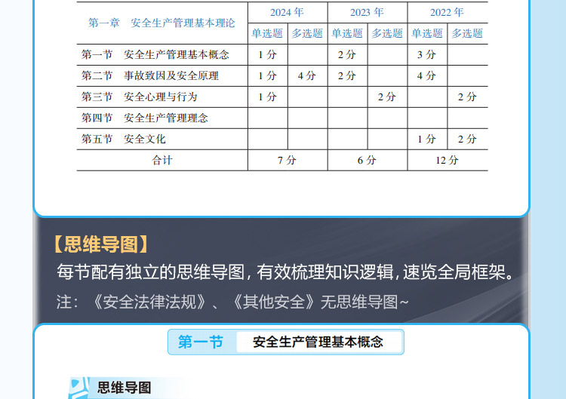The height and width of the screenshot is (399, 566).
Task: Click the 合计 total row label
Action: (162, 160)
